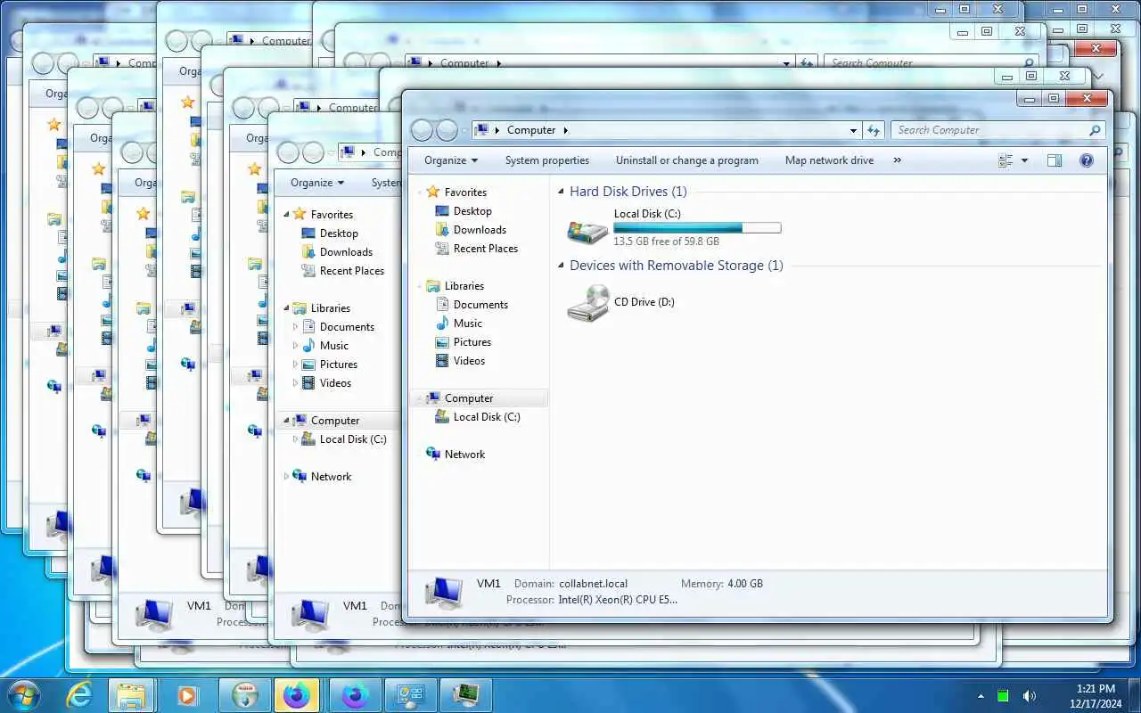
Task: Click System properties in the front window's toolbar
Action: click(x=547, y=160)
